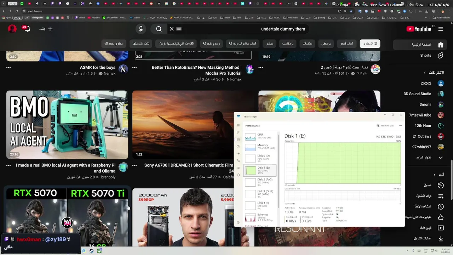The width and height of the screenshot is (453, 255).
Task: Select Performance icon in Task Manager sidebar
Action: 238,140
